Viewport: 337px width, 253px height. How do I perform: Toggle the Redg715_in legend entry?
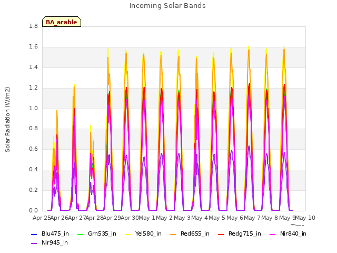click(x=240, y=233)
